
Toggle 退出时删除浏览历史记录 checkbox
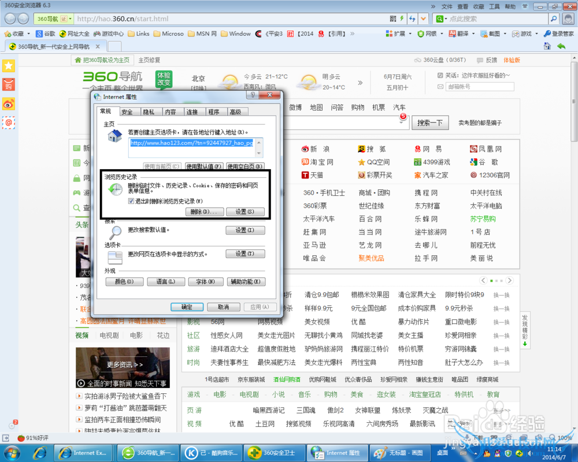point(131,201)
